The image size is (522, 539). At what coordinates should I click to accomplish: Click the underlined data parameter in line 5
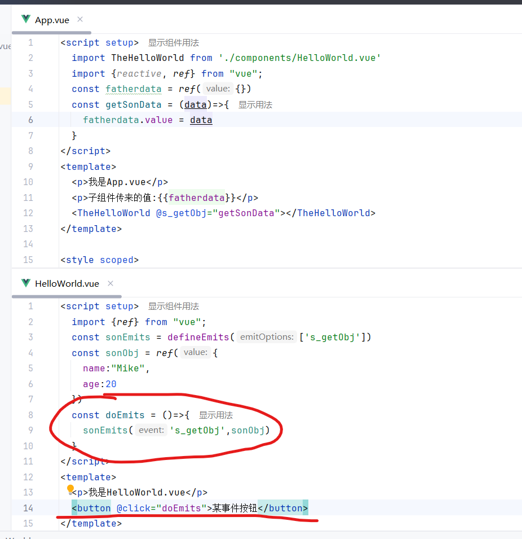pyautogui.click(x=196, y=105)
